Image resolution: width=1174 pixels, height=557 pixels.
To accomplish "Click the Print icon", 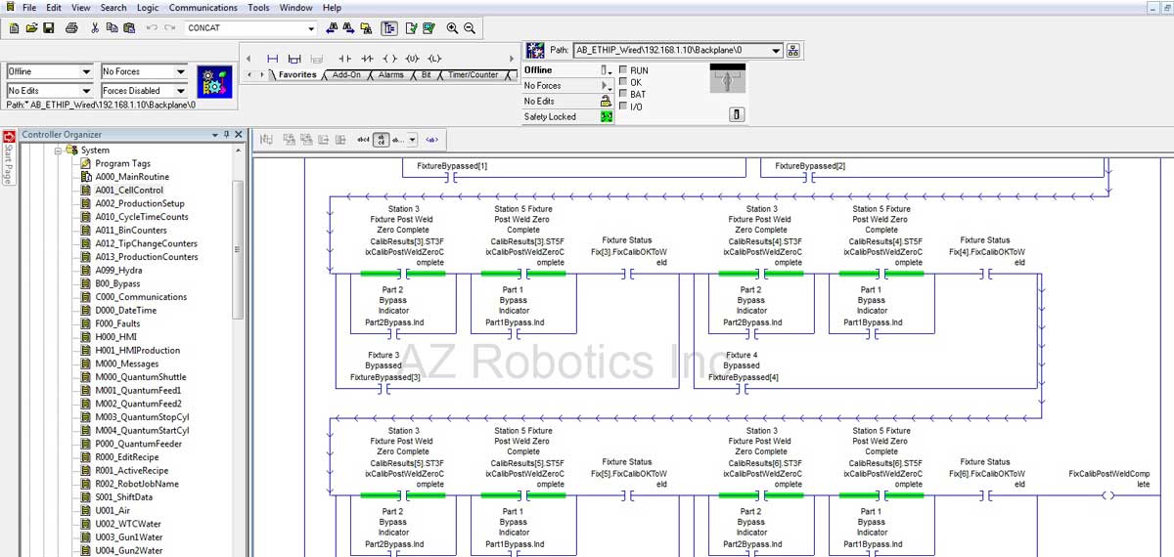I will tap(71, 28).
